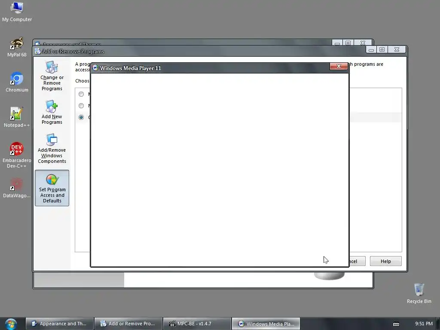Select the third selected radio button
The width and height of the screenshot is (440, 330).
click(81, 117)
